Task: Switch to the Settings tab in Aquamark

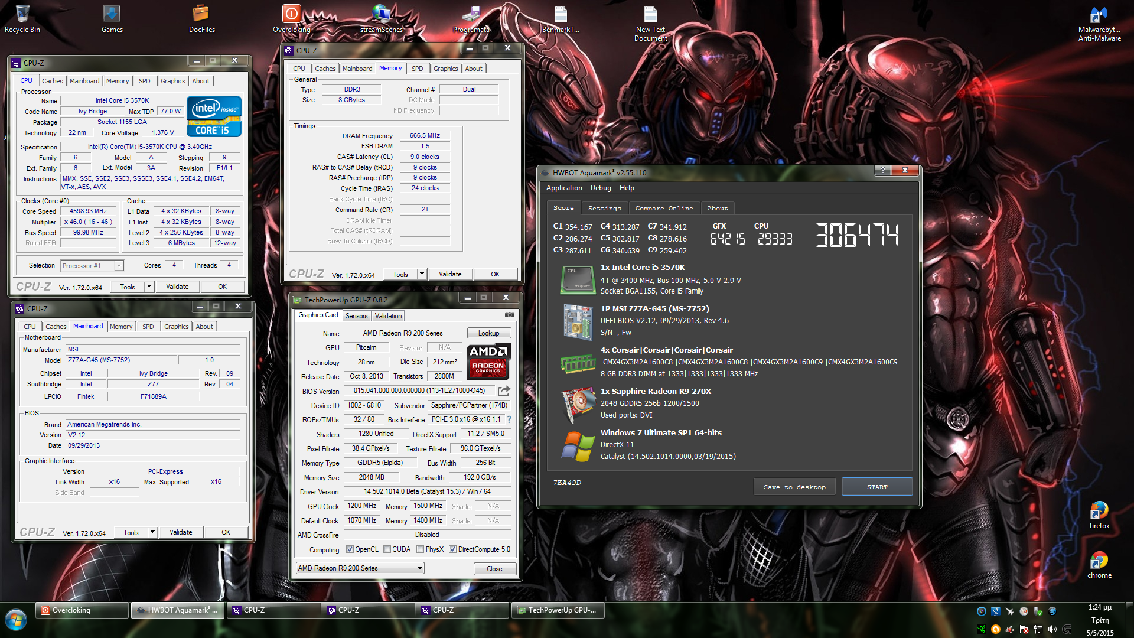Action: pyautogui.click(x=604, y=208)
